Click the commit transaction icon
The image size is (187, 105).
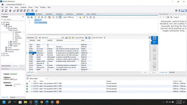pyautogui.click(x=53, y=17)
